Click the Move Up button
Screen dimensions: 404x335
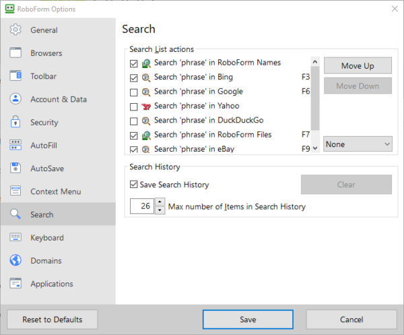[x=358, y=65]
